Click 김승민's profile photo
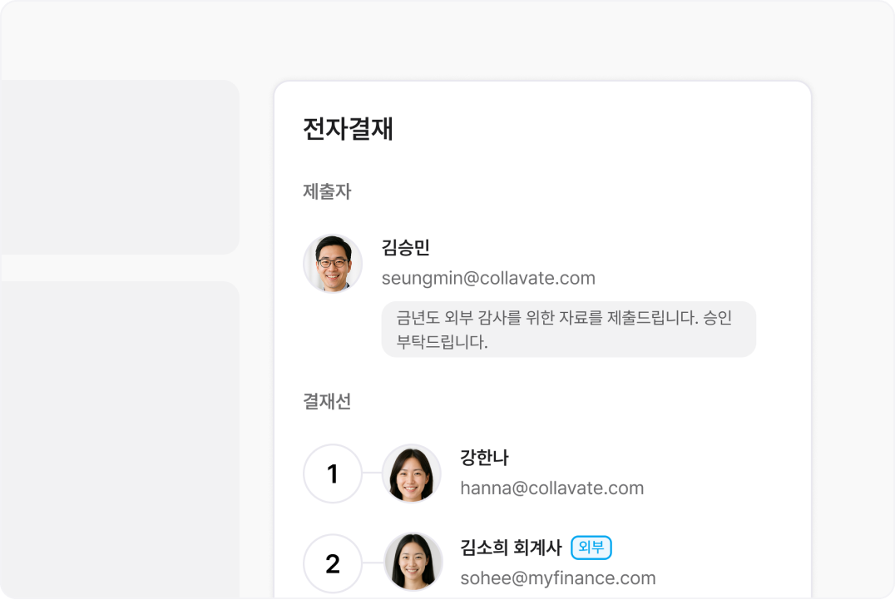Image resolution: width=895 pixels, height=600 pixels. click(333, 264)
